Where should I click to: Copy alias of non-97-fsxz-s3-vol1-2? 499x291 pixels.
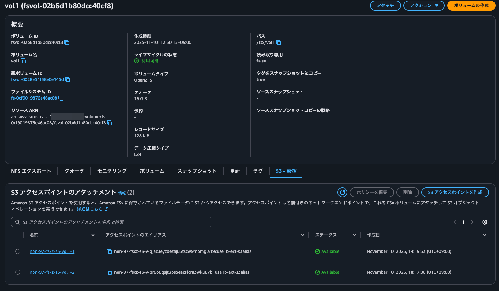click(x=109, y=272)
